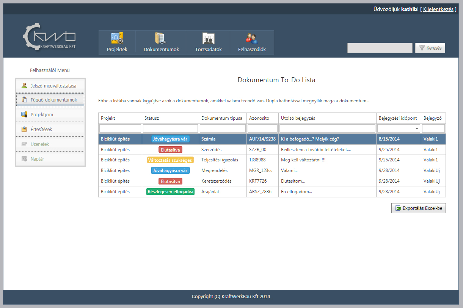Click the Bejegyző filter field
The width and height of the screenshot is (463, 308).
[433, 129]
